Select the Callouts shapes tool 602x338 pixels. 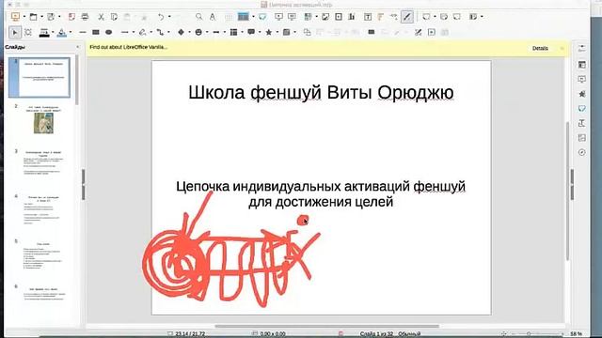coord(251,33)
